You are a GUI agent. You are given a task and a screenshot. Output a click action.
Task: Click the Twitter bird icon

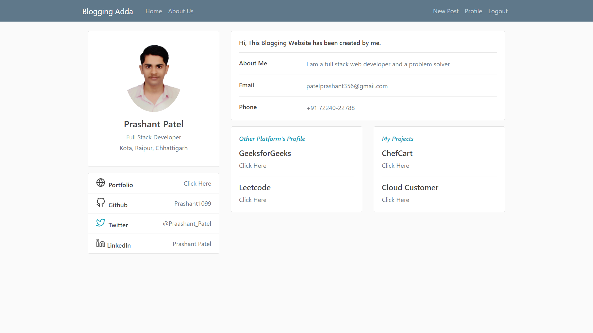(x=101, y=223)
